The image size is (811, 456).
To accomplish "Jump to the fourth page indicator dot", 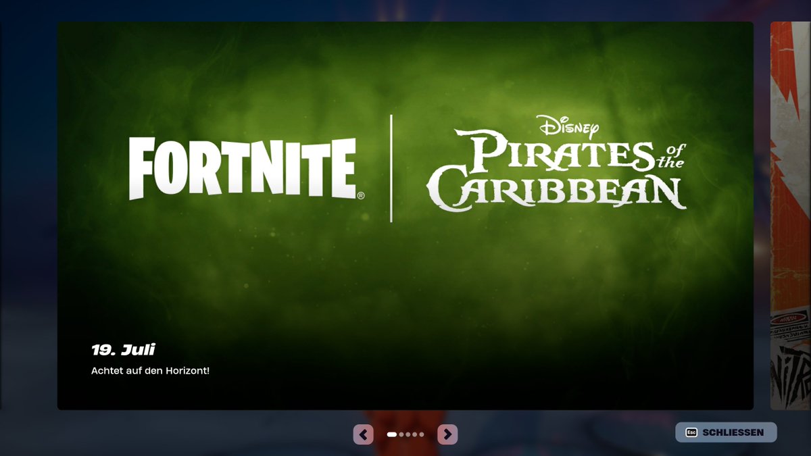I will pyautogui.click(x=414, y=434).
